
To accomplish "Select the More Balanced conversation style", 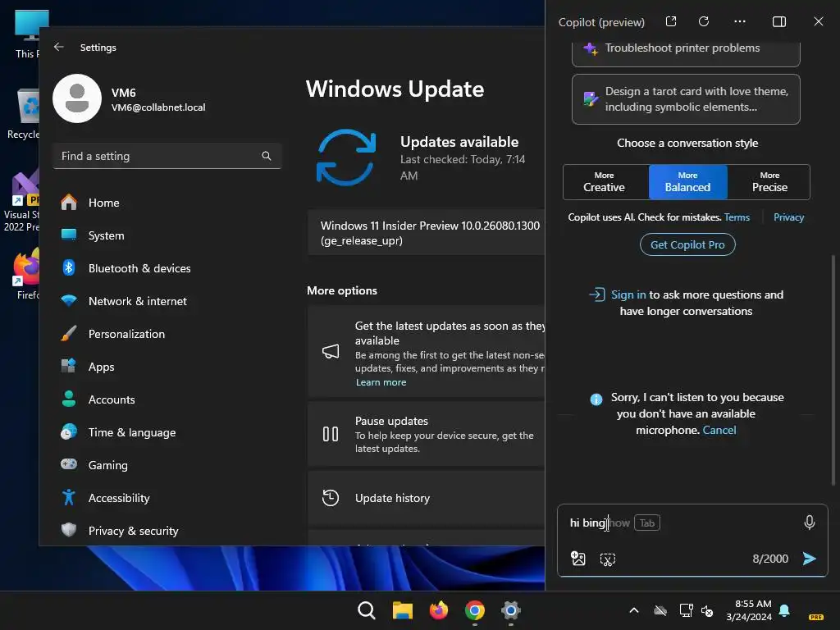I will coord(688,182).
